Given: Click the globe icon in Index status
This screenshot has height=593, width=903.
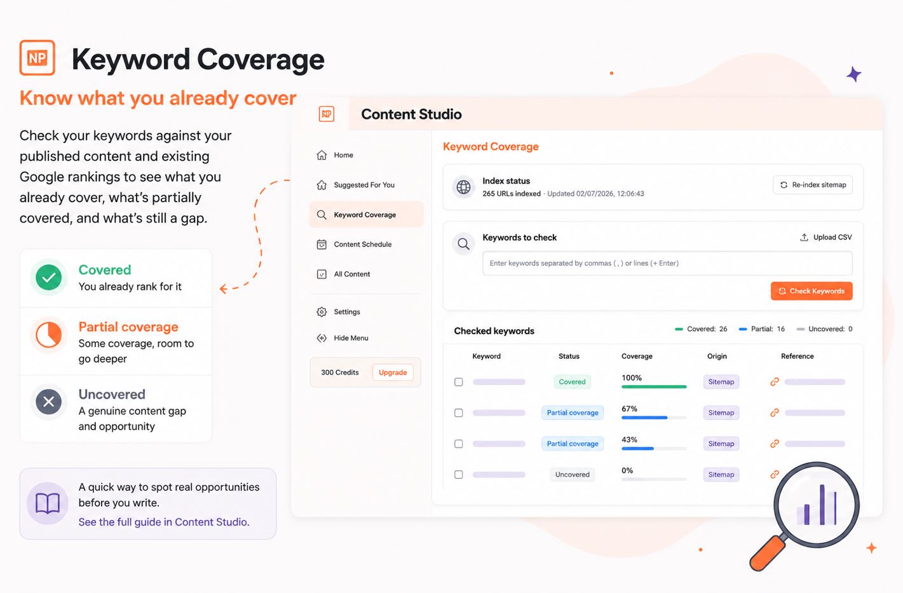Looking at the screenshot, I should tap(464, 187).
